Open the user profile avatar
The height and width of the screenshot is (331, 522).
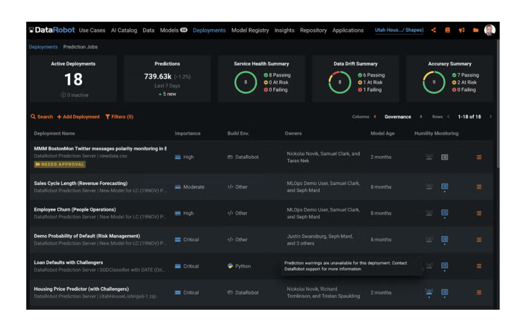[489, 30]
